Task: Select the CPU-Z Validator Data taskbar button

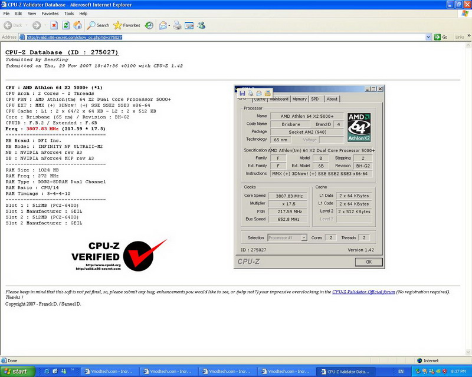Action: click(x=346, y=372)
